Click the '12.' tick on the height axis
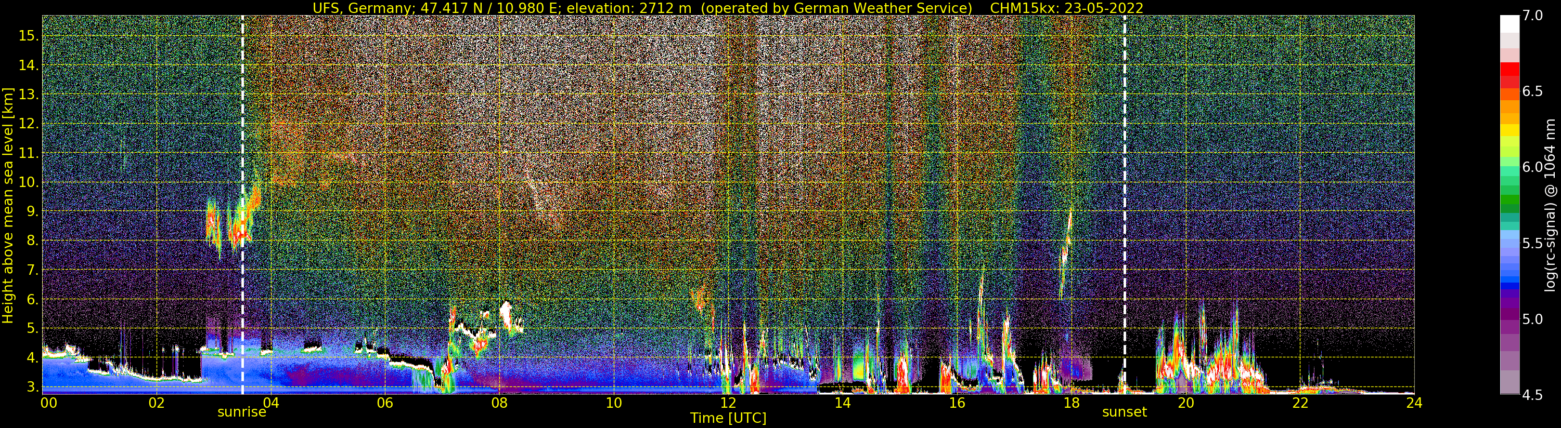Image resolution: width=1561 pixels, height=428 pixels. (28, 124)
